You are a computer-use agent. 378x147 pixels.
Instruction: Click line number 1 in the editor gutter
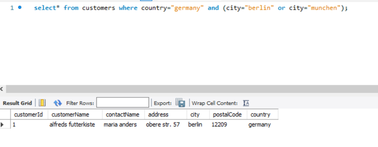click(x=12, y=8)
